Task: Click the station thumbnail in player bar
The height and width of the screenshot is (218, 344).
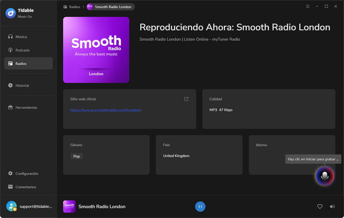Action: [x=69, y=206]
